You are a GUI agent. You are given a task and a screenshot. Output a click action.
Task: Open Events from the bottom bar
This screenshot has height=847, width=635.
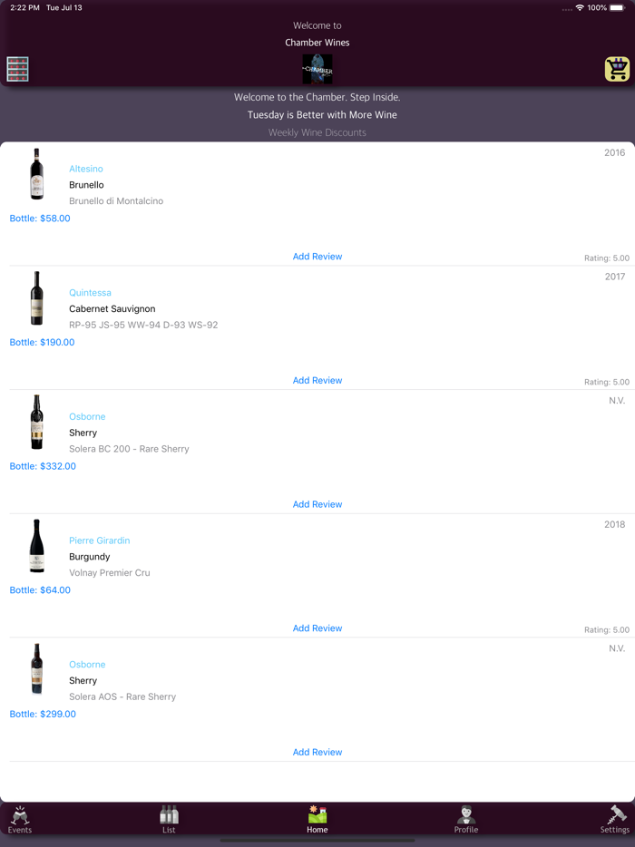tap(20, 818)
